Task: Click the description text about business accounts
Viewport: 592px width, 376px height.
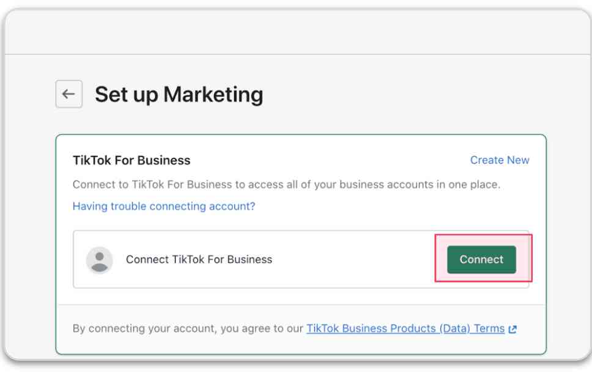Action: 286,185
